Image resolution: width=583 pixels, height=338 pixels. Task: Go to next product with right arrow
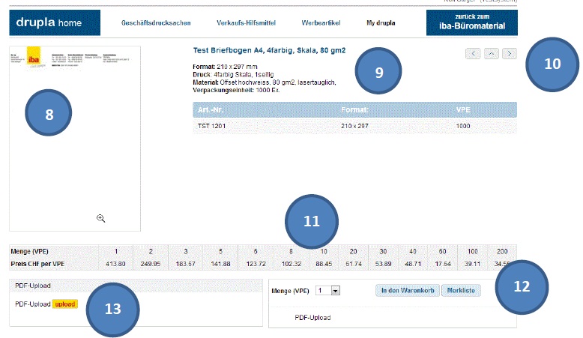point(510,54)
